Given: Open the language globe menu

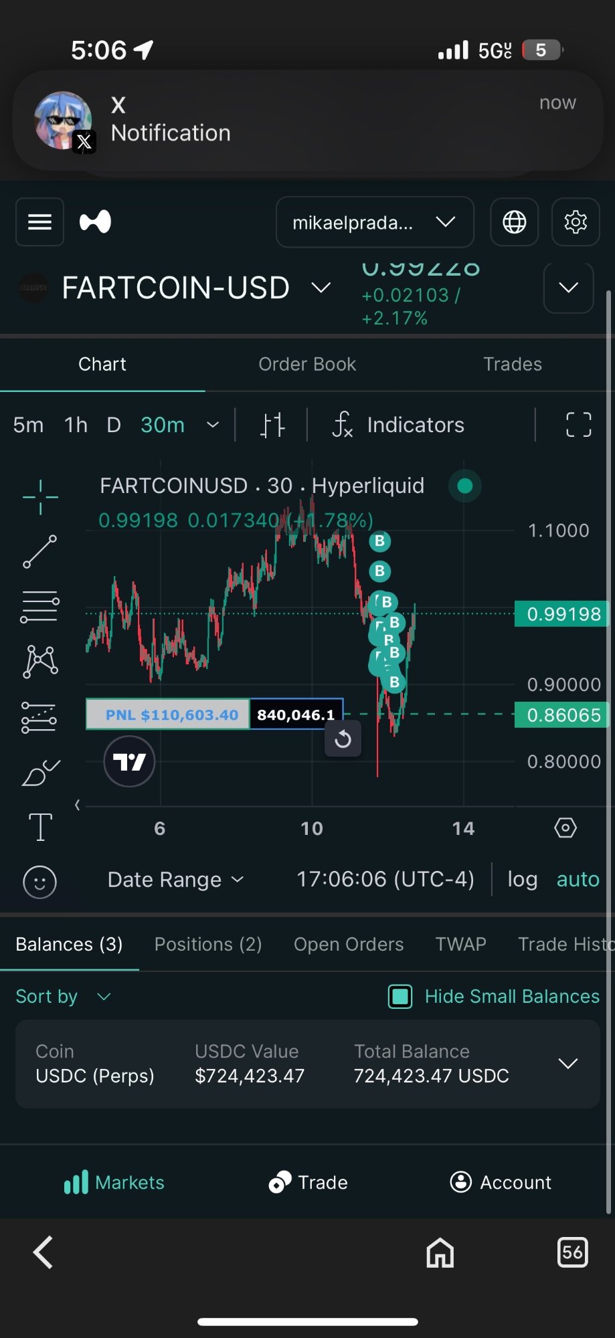Looking at the screenshot, I should point(514,222).
